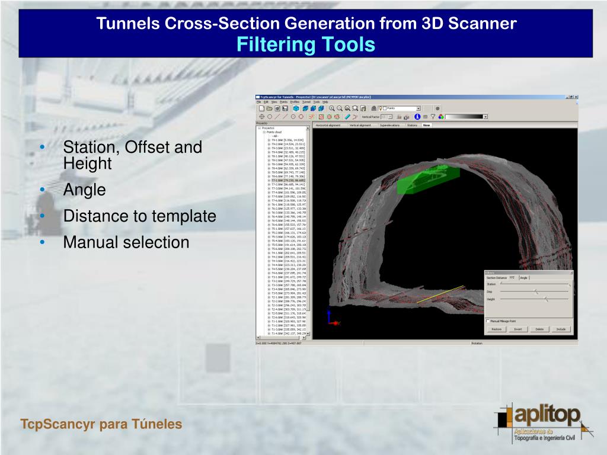Close the Filters floating panel
Image resolution: width=607 pixels, height=455 pixels.
[x=571, y=273]
